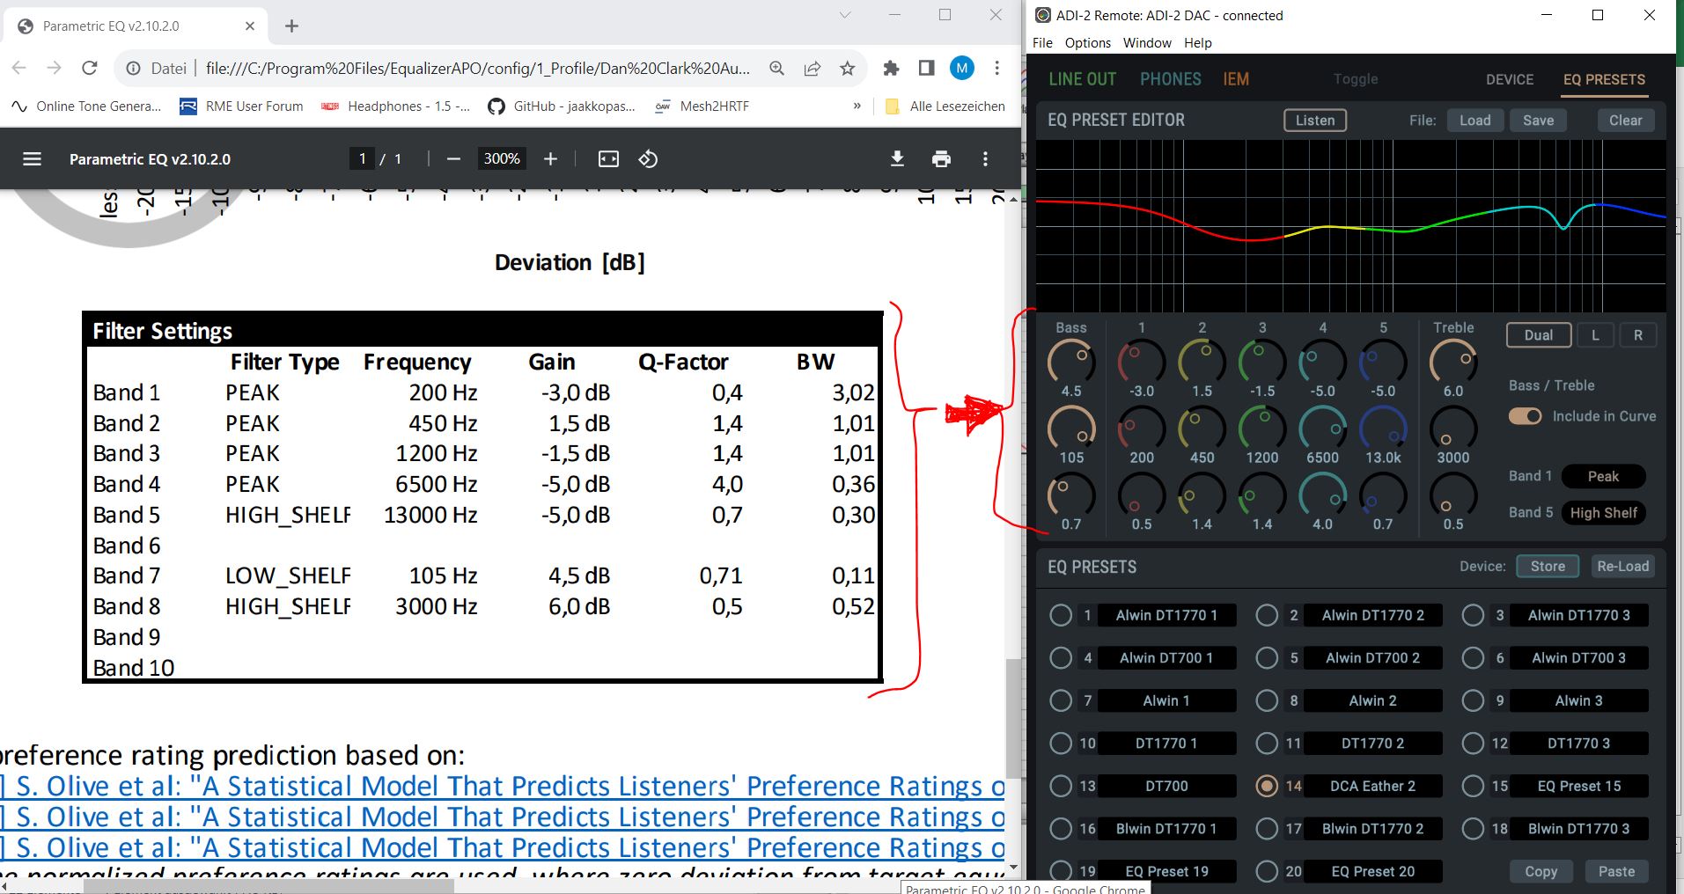Click Bass gain knob showing 4.5
This screenshot has height=894, width=1684.
[1071, 362]
